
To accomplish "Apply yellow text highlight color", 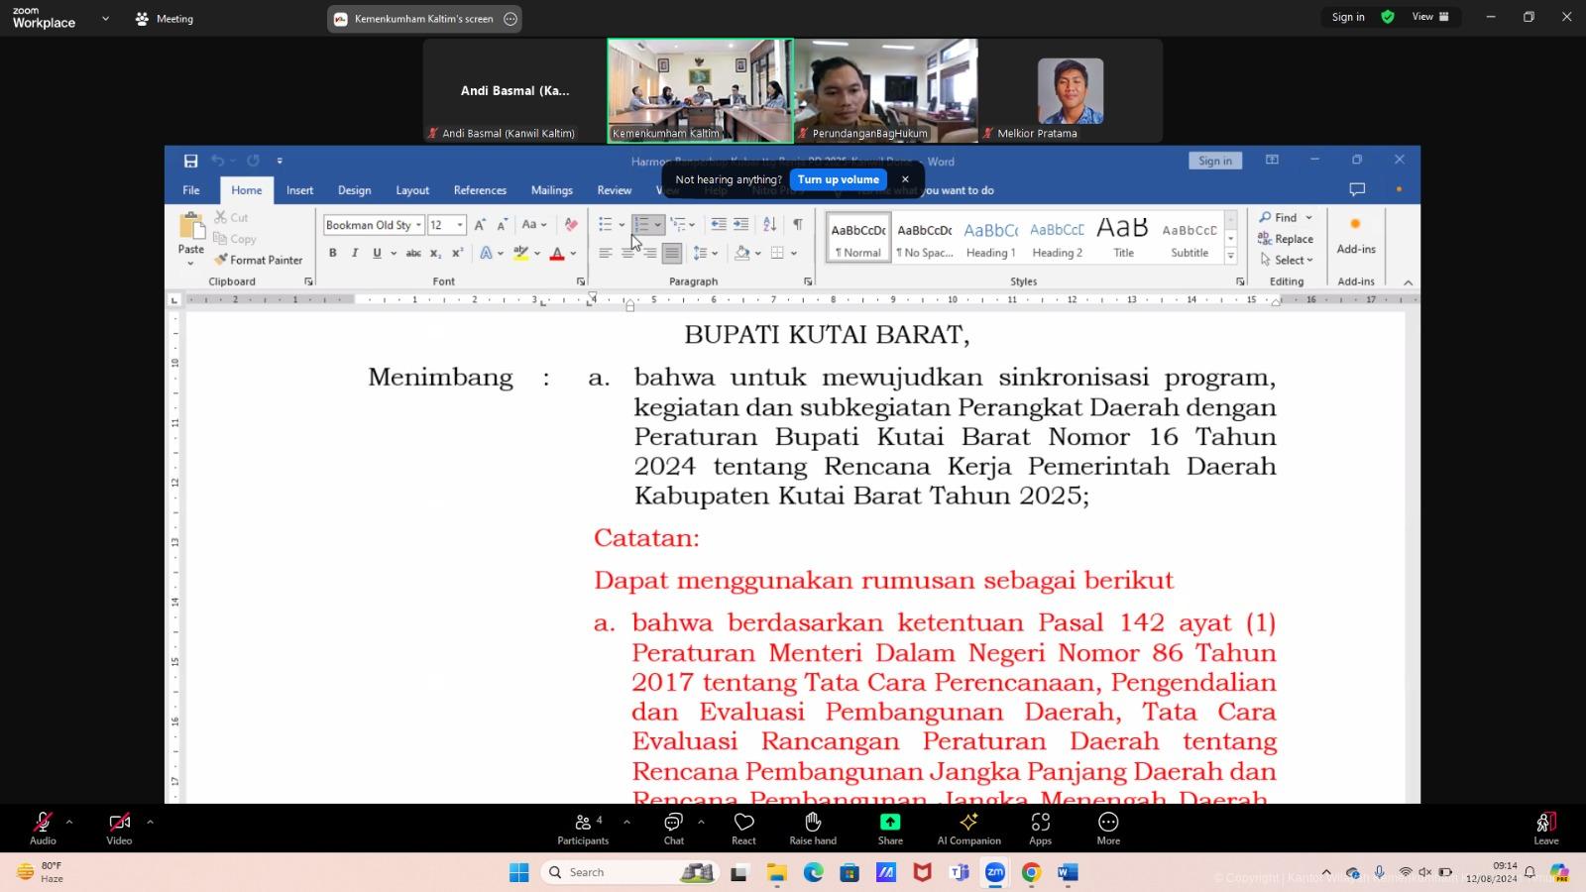I will click(x=521, y=254).
